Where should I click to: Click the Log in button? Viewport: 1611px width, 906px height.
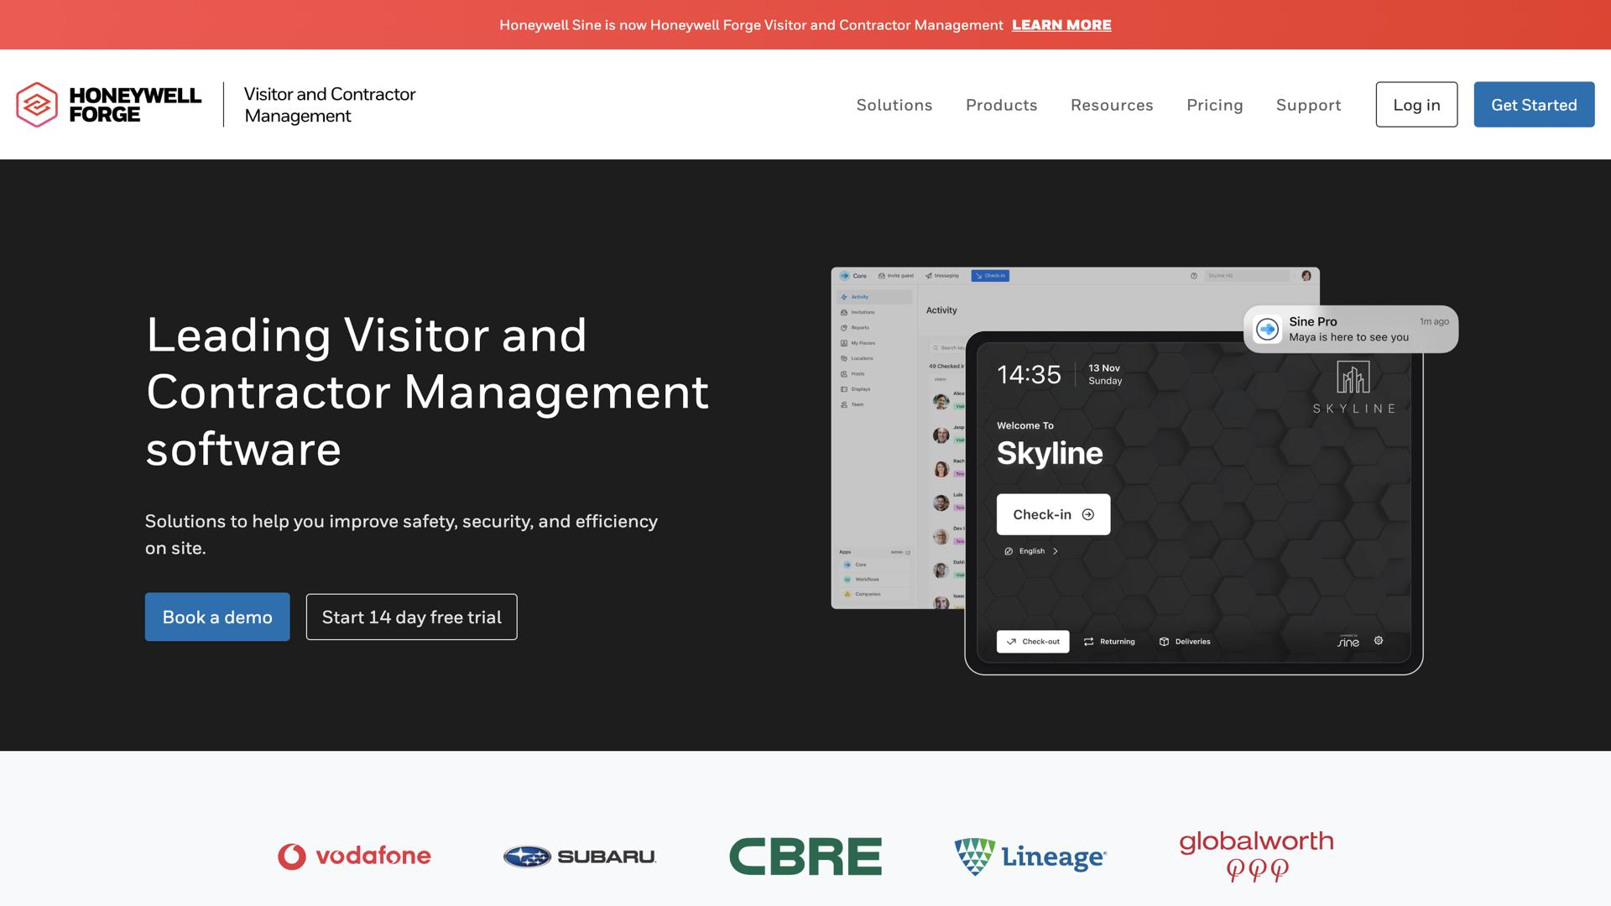[1416, 105]
